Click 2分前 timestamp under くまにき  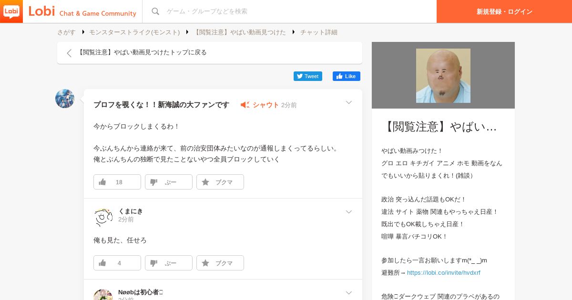(x=126, y=220)
